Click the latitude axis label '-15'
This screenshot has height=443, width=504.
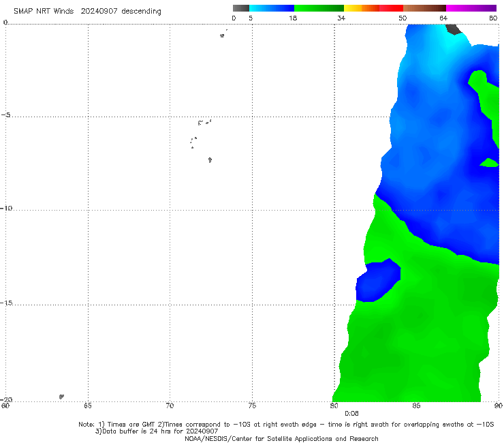coord(6,303)
